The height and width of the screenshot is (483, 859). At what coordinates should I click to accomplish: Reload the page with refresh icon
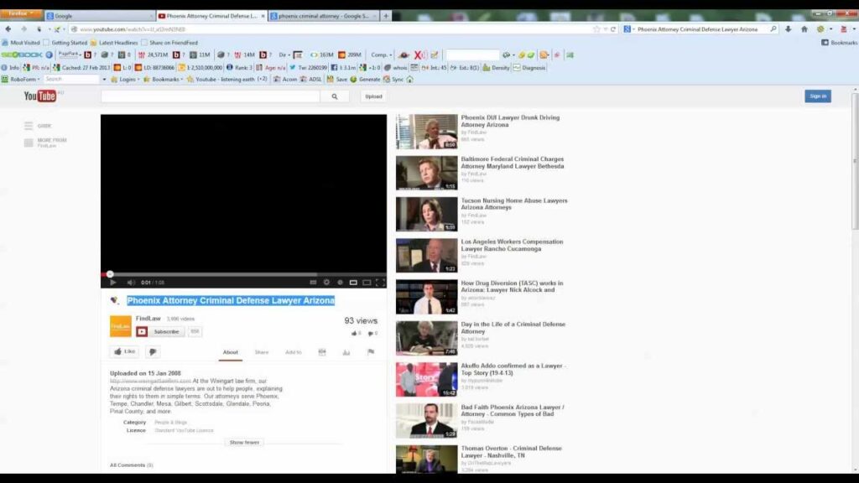pyautogui.click(x=613, y=29)
